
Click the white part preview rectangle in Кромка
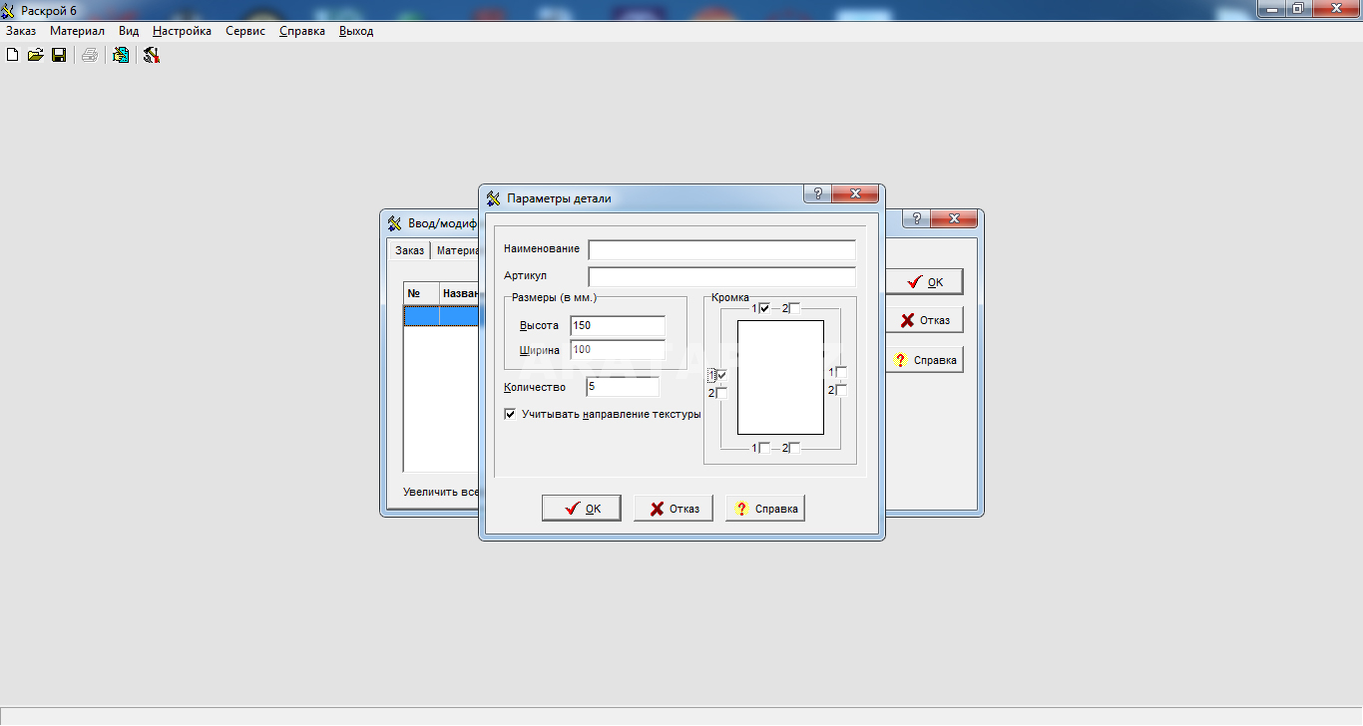coord(780,377)
